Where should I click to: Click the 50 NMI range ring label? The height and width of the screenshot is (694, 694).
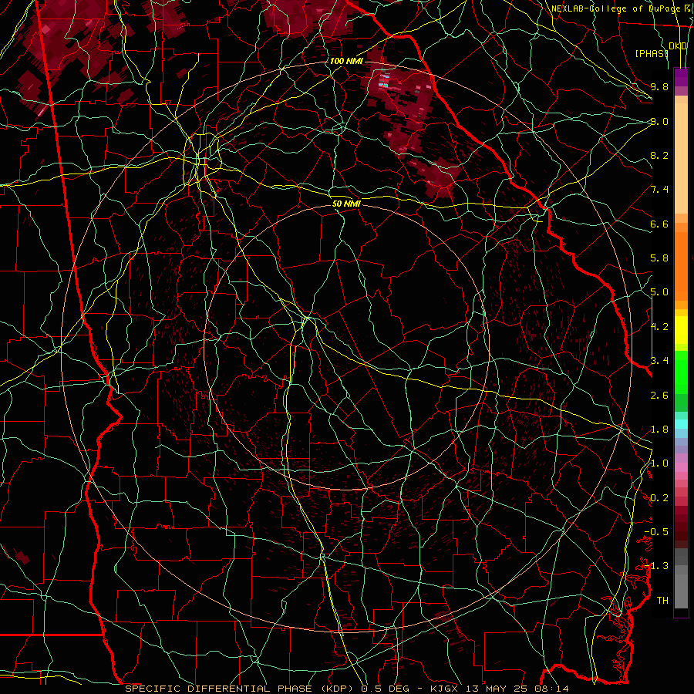coord(346,204)
